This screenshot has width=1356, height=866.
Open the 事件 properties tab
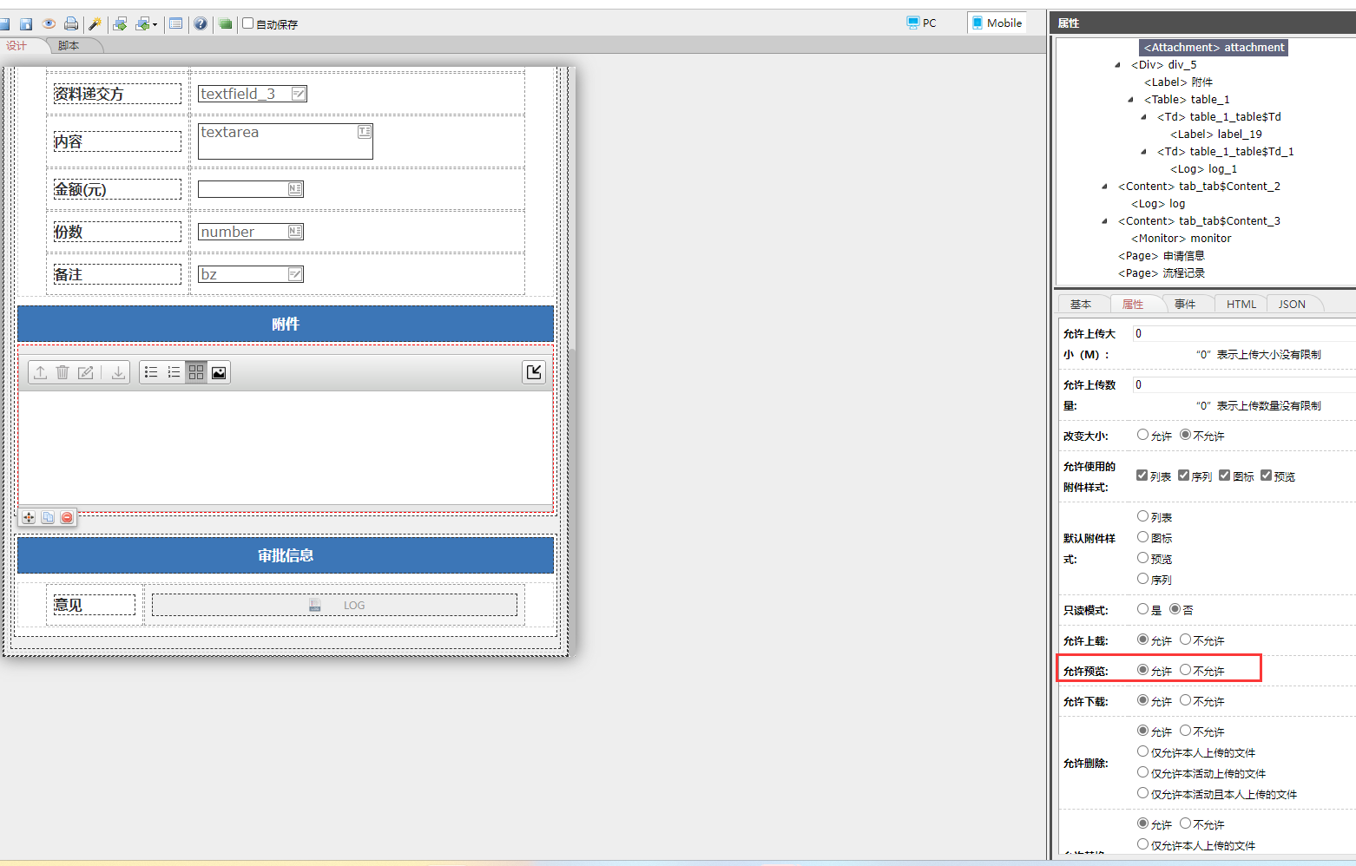click(1185, 305)
